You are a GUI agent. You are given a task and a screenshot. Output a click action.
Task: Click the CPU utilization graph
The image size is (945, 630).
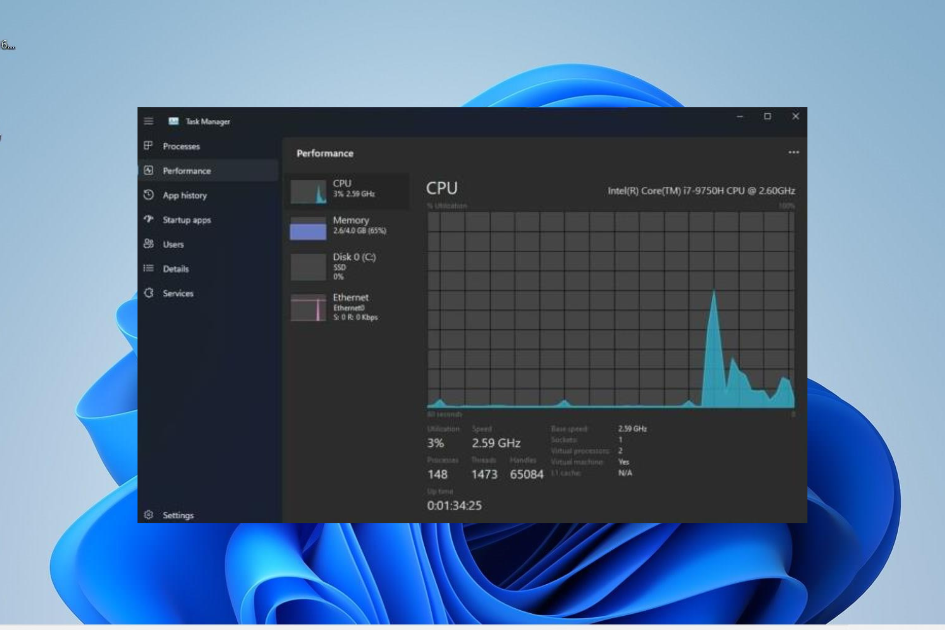tap(611, 310)
